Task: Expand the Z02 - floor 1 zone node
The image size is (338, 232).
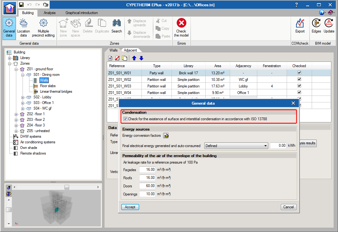Action: tap(16, 114)
